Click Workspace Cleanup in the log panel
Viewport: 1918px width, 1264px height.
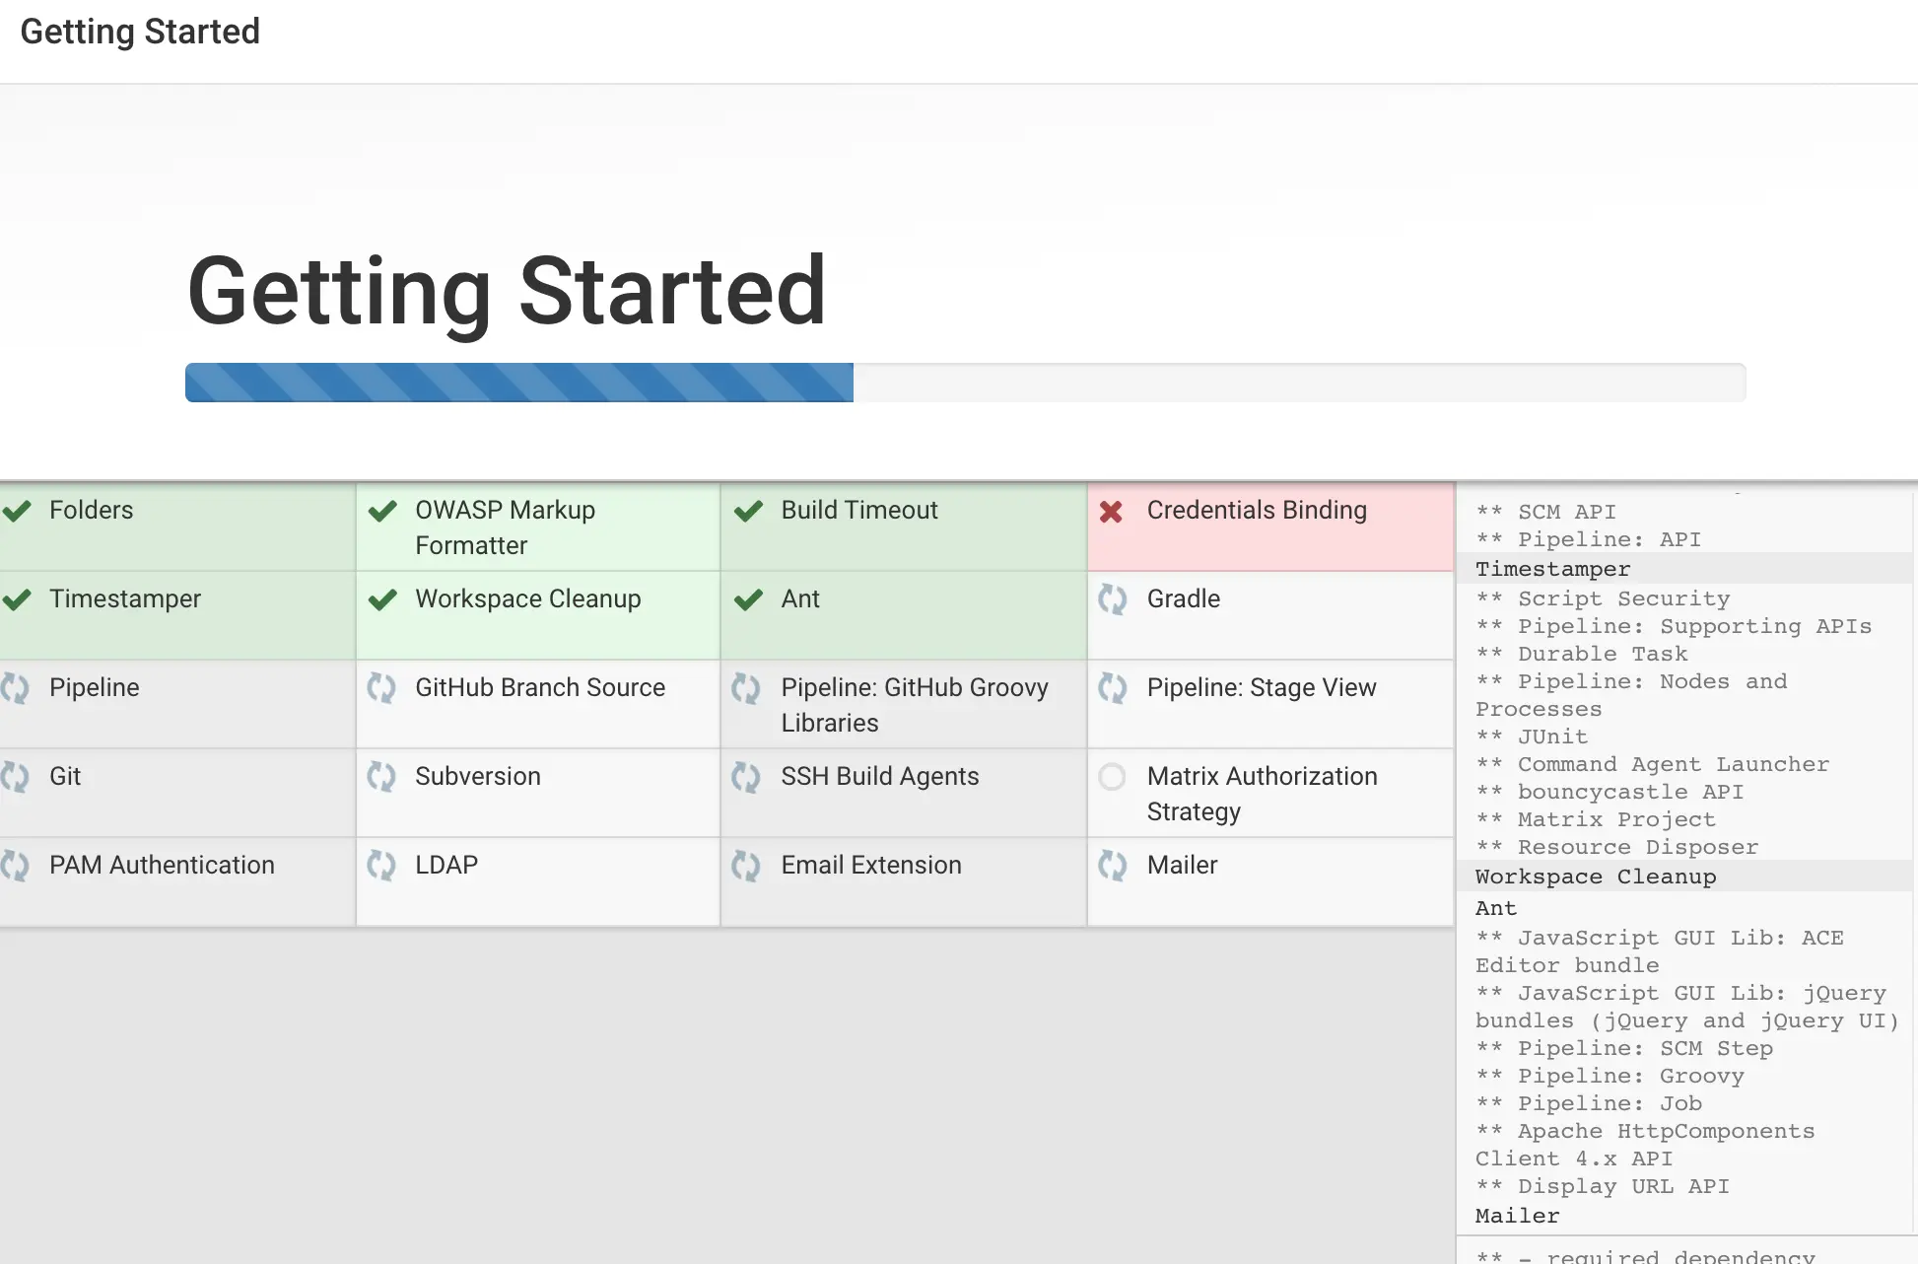pos(1595,877)
